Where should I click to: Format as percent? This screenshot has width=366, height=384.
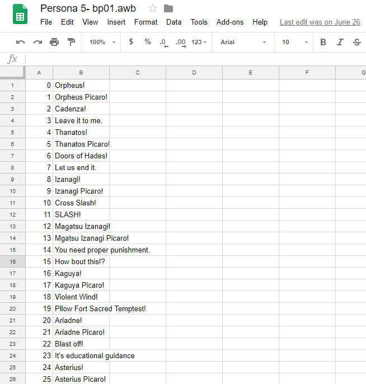pyautogui.click(x=148, y=42)
